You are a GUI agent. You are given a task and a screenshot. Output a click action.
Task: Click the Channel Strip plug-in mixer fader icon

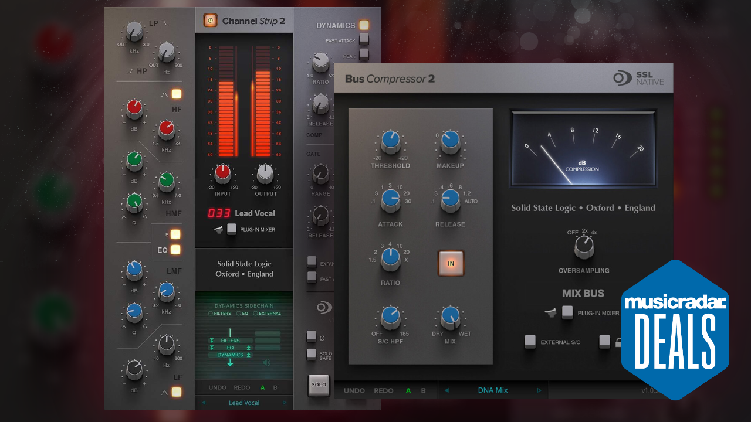pos(218,229)
